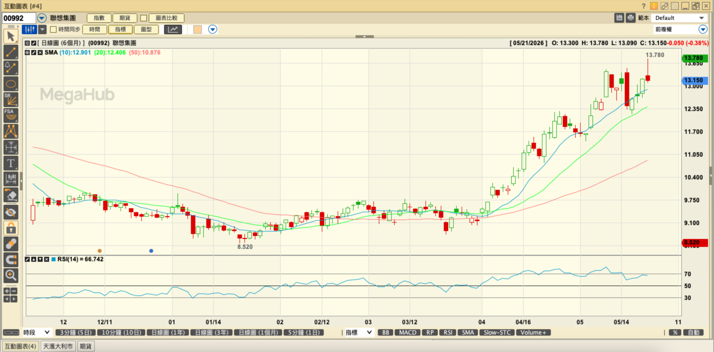Choose the text annotation tool
This screenshot has width=714, height=352.
[x=11, y=163]
